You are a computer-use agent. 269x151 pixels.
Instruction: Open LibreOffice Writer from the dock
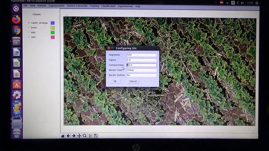(x=16, y=52)
